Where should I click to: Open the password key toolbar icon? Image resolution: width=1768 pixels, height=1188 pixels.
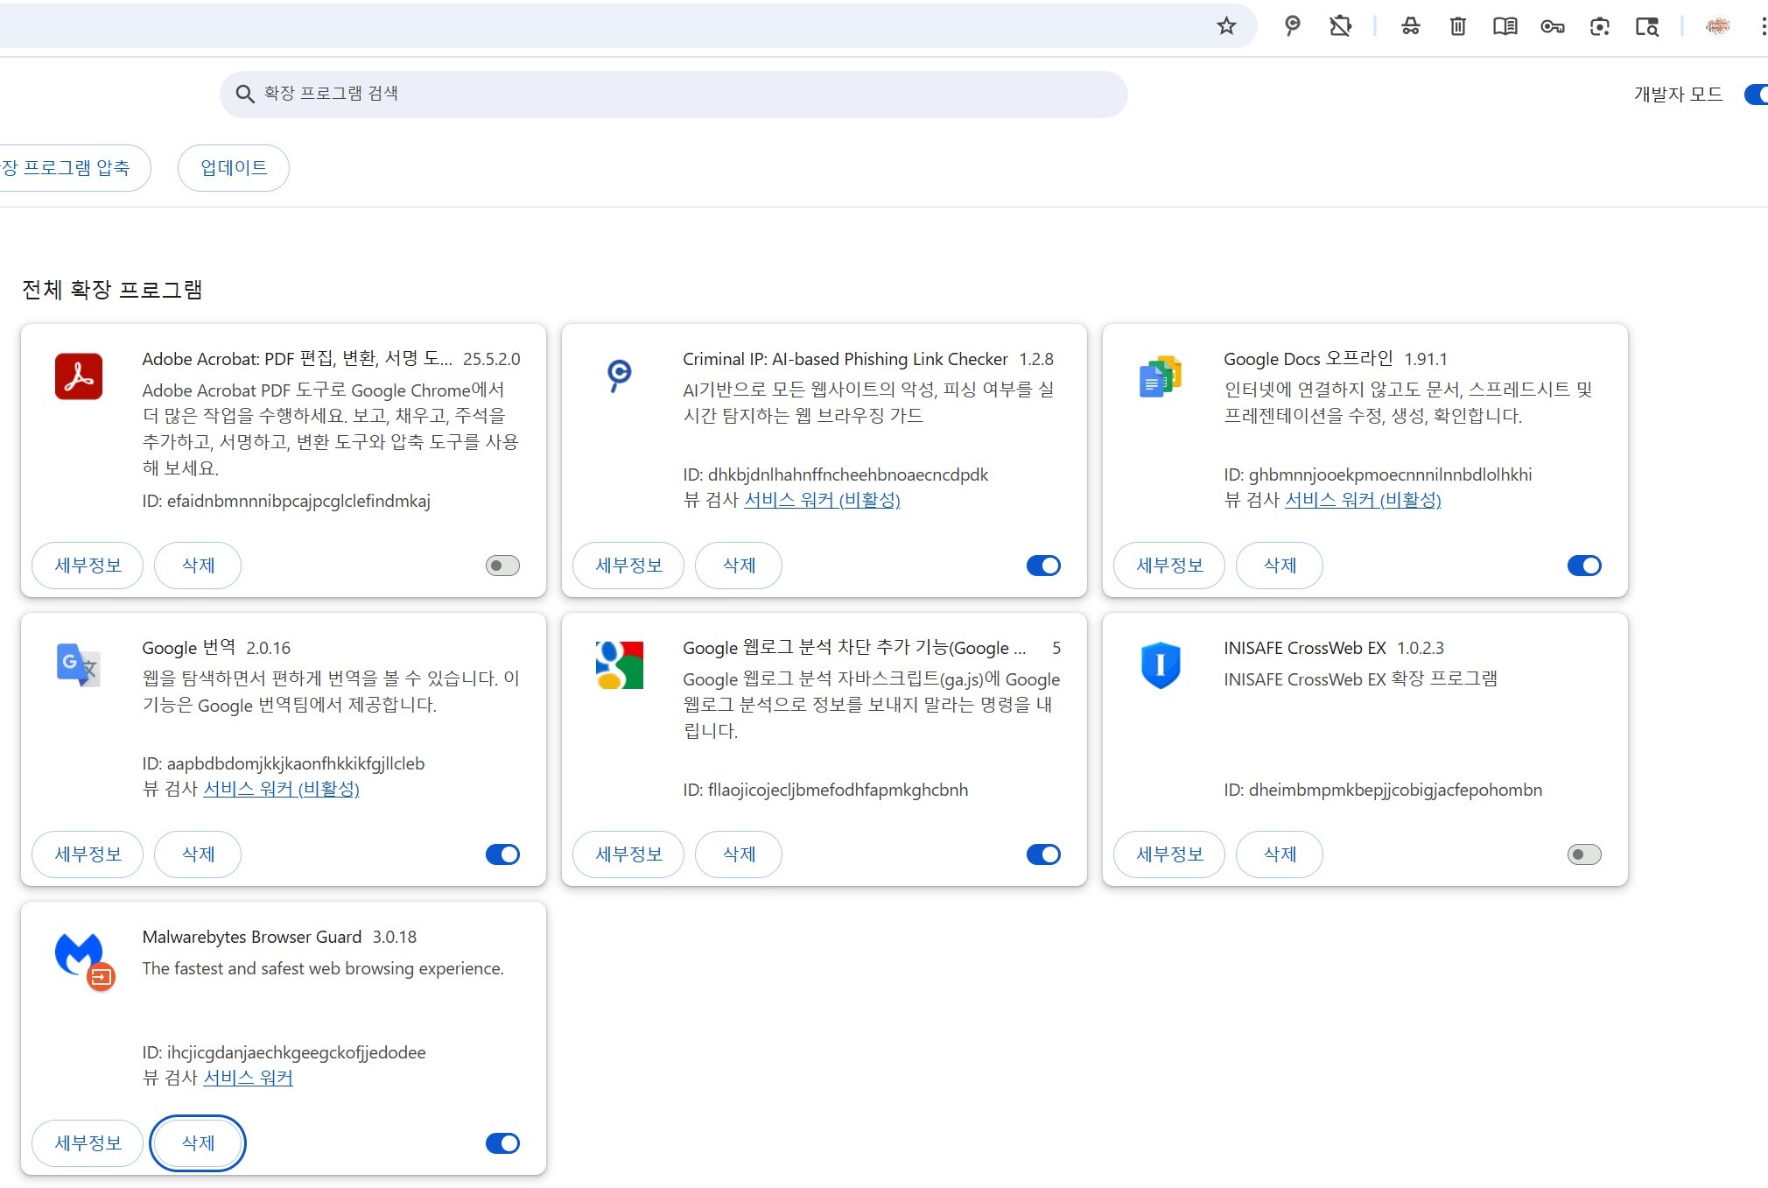(1552, 26)
